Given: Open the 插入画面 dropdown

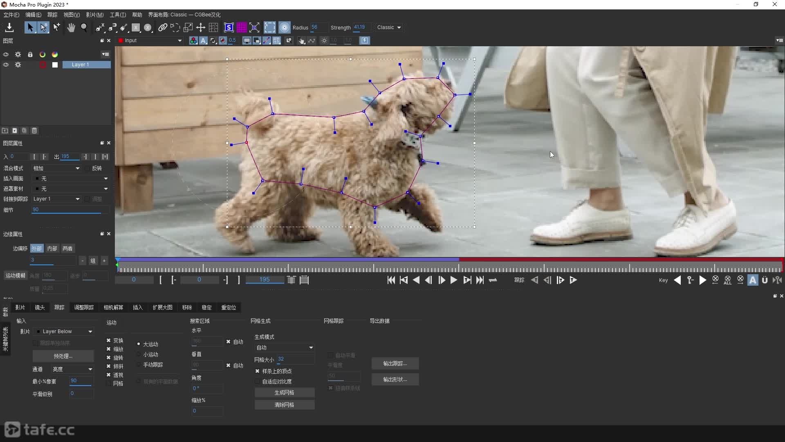Looking at the screenshot, I should pyautogui.click(x=70, y=178).
